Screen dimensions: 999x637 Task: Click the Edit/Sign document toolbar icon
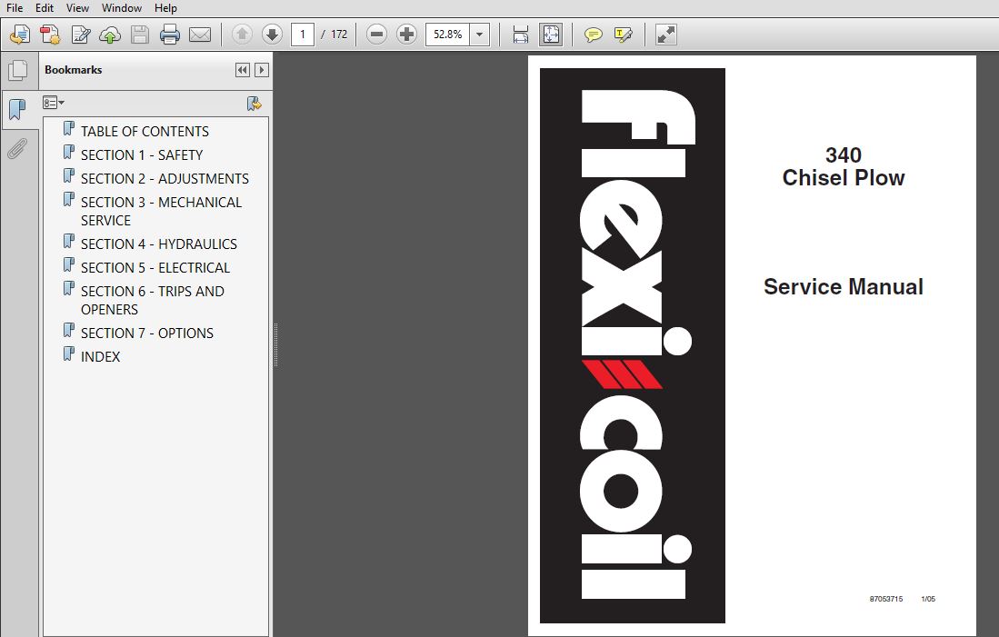pos(81,35)
